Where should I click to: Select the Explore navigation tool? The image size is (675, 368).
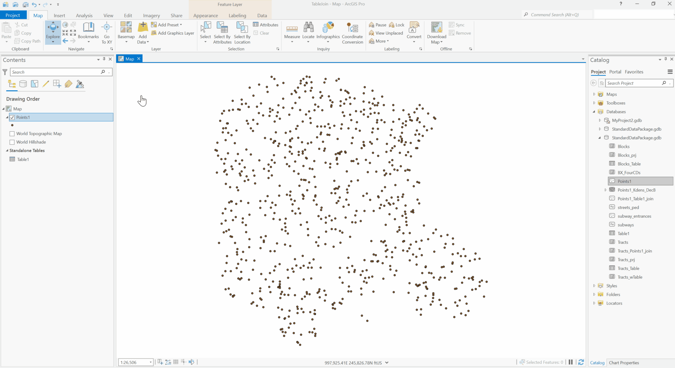(x=53, y=32)
